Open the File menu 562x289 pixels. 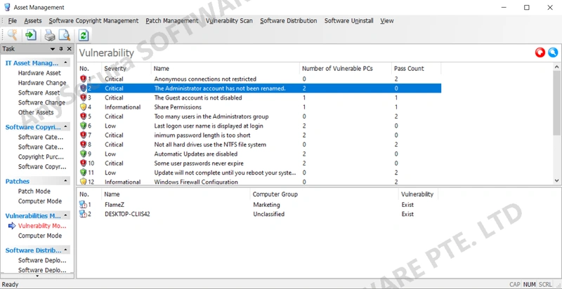(x=12, y=21)
